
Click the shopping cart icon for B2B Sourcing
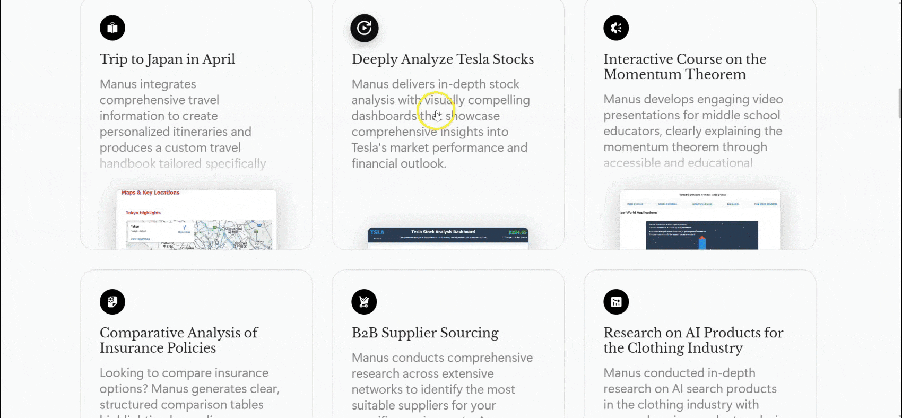[364, 302]
